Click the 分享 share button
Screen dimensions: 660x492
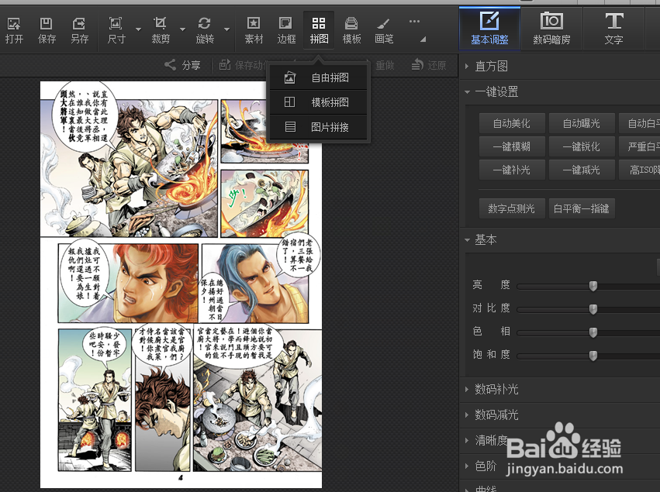tap(182, 65)
